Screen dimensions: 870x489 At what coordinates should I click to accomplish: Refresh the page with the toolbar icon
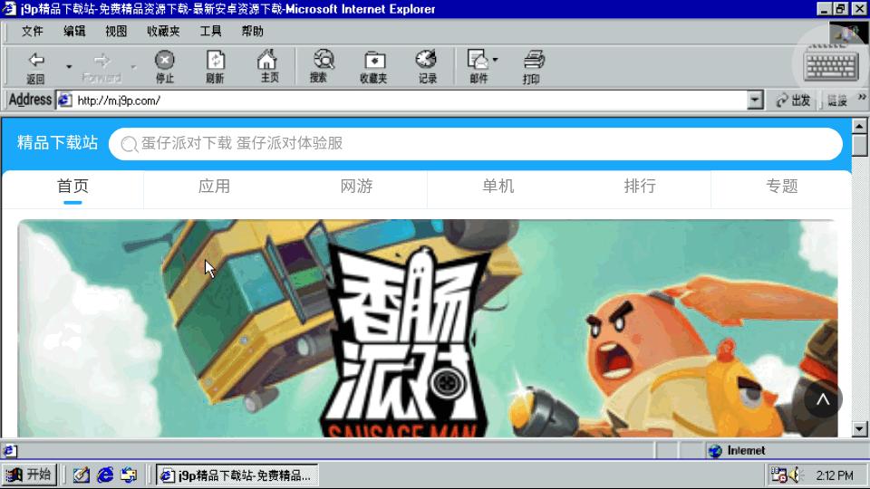point(215,66)
